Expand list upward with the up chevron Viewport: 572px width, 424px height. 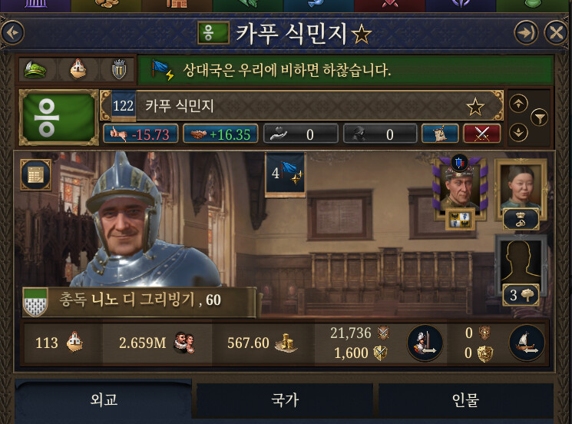point(519,104)
